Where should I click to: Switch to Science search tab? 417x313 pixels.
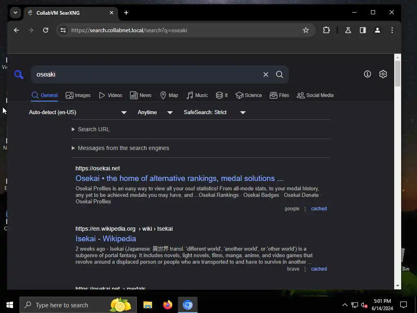pos(249,95)
